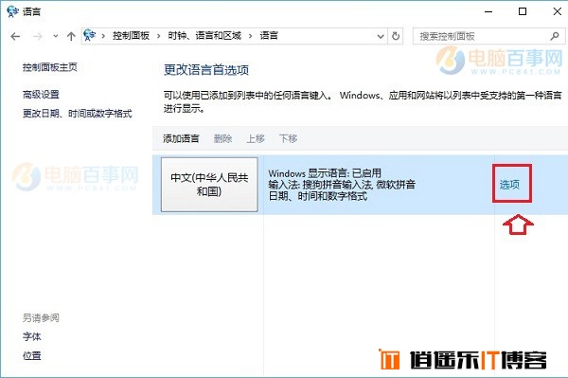Click the 语言 breadcrumb segment
The width and height of the screenshot is (568, 378).
click(269, 35)
